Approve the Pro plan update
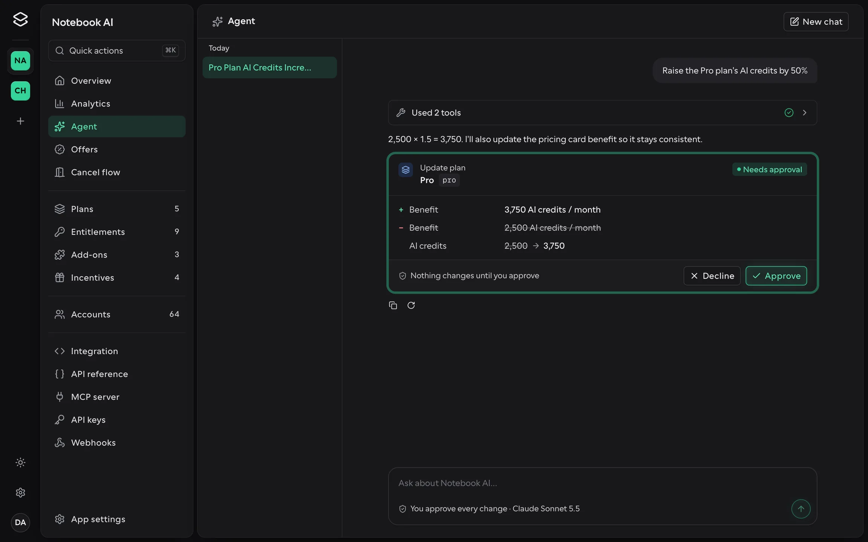Screen dimensions: 868x542 pos(776,276)
